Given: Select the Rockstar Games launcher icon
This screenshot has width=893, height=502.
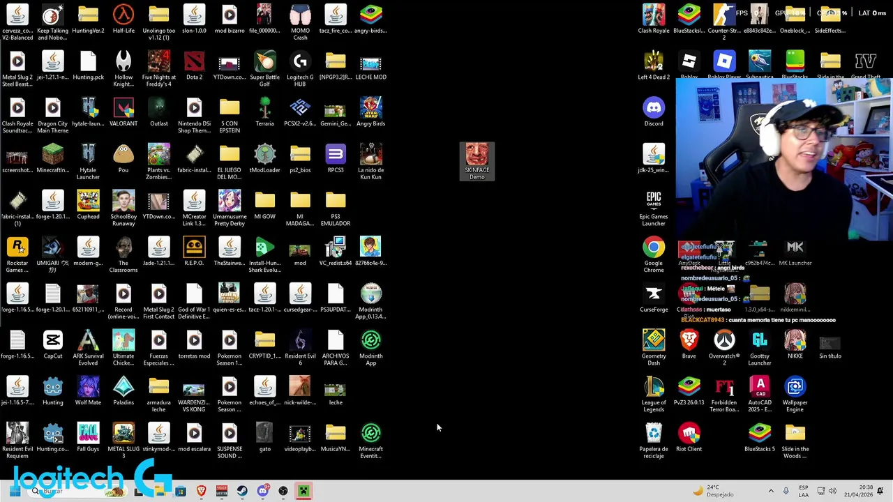Looking at the screenshot, I should [x=17, y=256].
